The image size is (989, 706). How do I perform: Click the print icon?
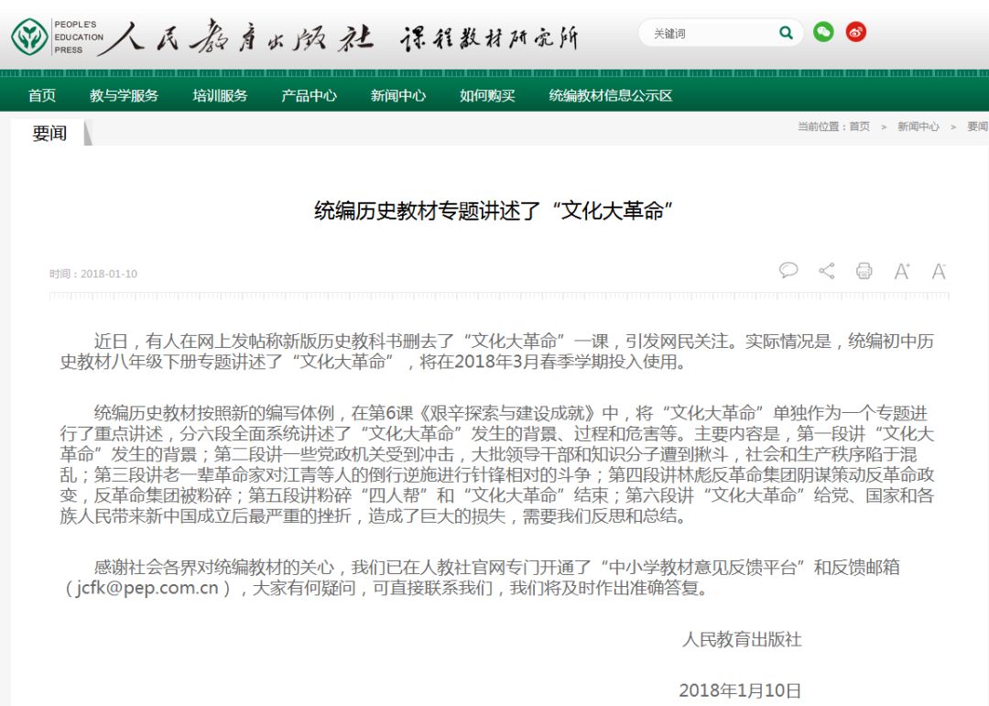(864, 271)
